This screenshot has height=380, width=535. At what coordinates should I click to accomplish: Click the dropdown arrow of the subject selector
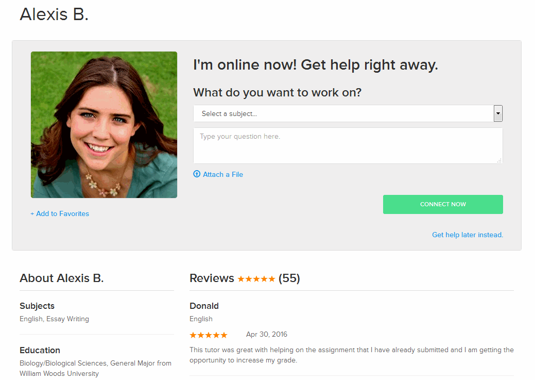pos(498,113)
